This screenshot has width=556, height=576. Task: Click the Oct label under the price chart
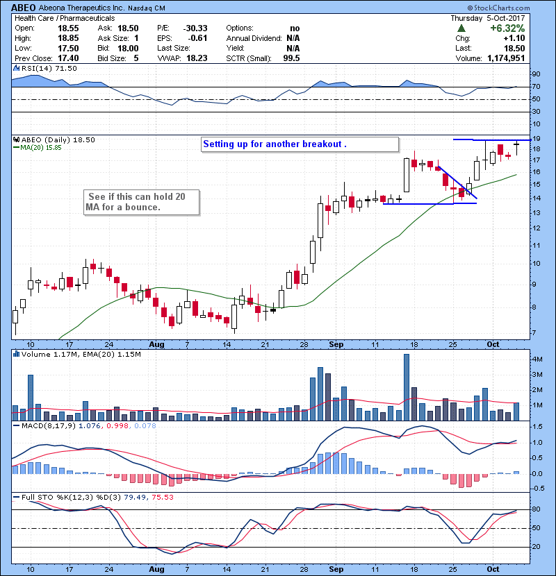[x=493, y=345]
